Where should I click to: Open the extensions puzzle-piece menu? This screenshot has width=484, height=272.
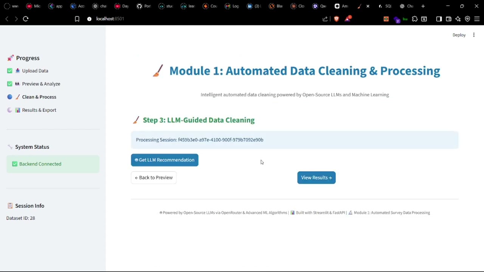415,19
